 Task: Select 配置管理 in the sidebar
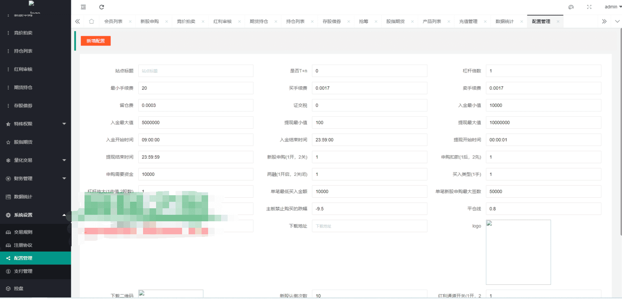(x=35, y=258)
